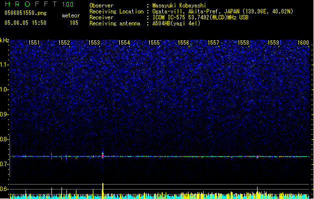Click the 1558 time marker

[243, 43]
